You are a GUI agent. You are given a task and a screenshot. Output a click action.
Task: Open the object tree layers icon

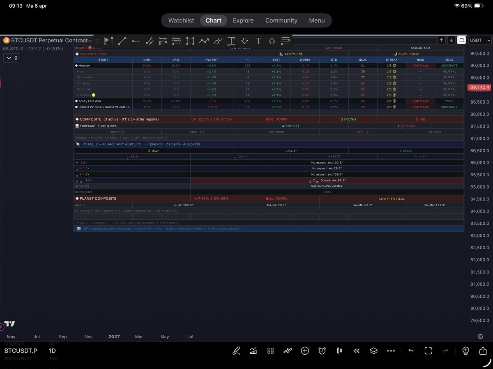coord(373,351)
